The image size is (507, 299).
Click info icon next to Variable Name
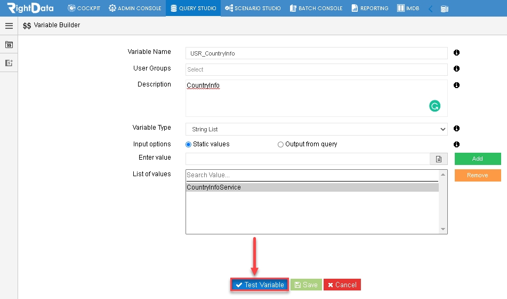click(x=456, y=52)
